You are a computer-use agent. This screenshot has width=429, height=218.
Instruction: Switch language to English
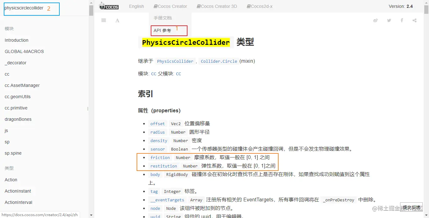click(x=136, y=6)
